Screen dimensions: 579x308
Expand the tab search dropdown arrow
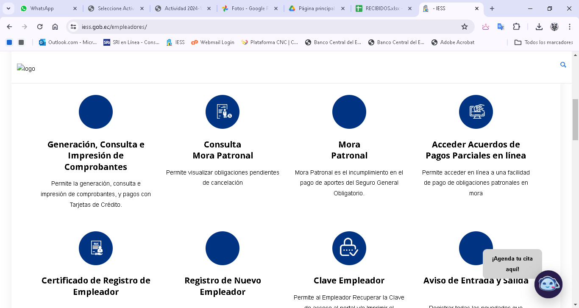(x=8, y=8)
